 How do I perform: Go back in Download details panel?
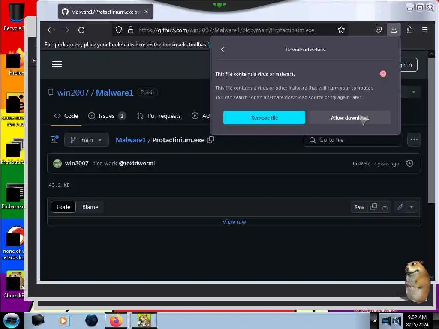(x=223, y=50)
